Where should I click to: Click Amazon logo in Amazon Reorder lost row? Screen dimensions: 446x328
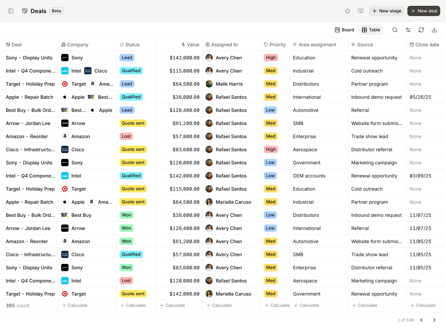pyautogui.click(x=65, y=136)
